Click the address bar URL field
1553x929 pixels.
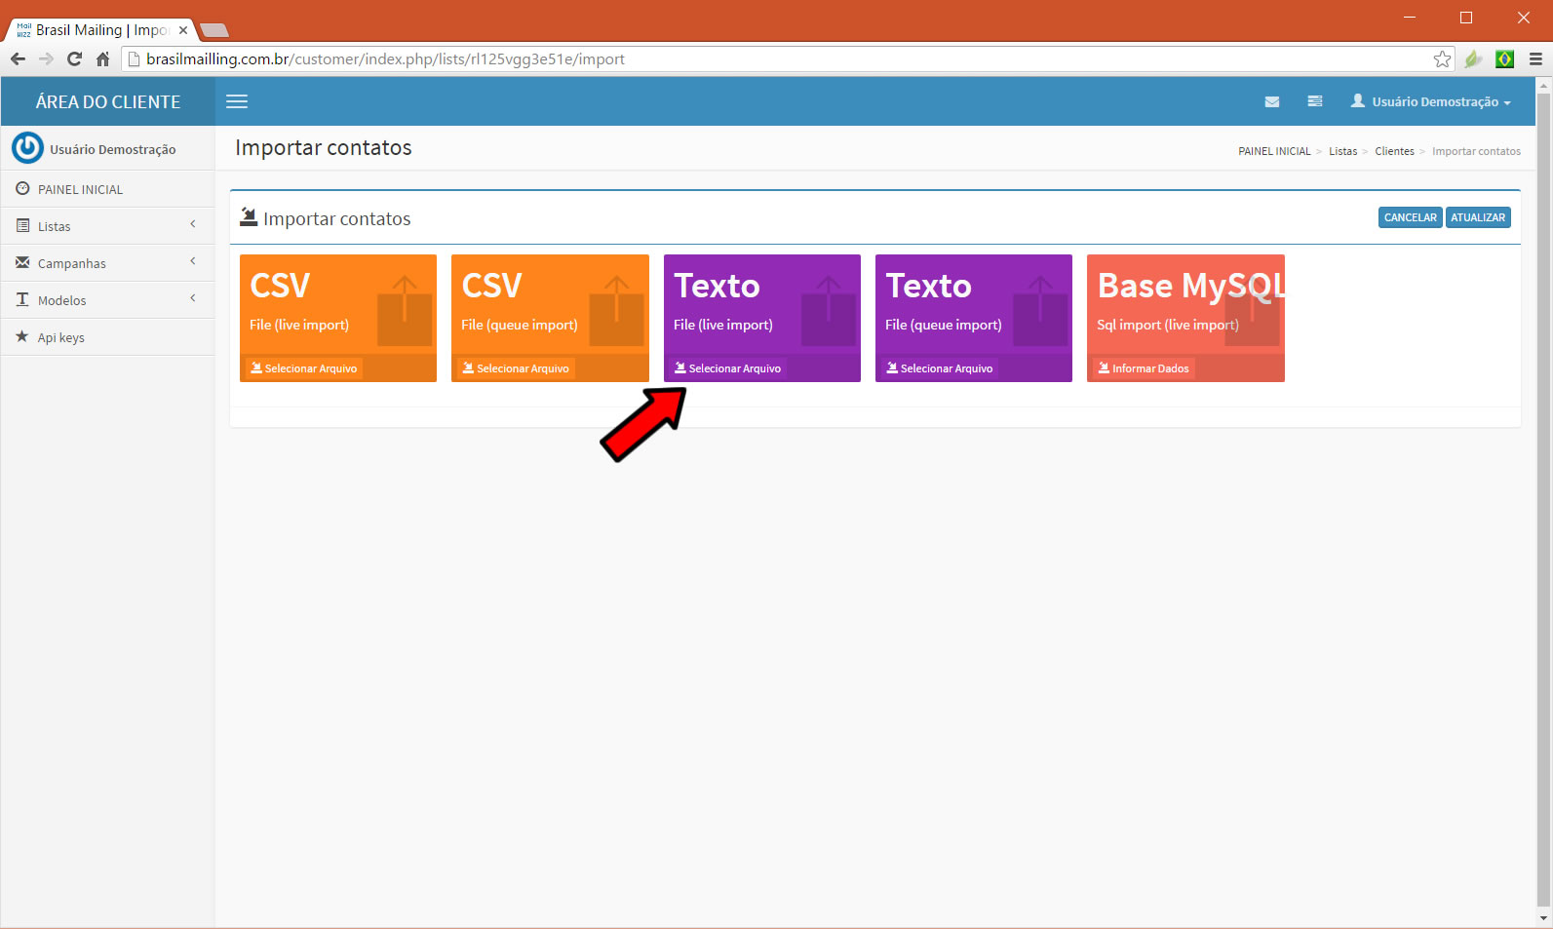(788, 58)
